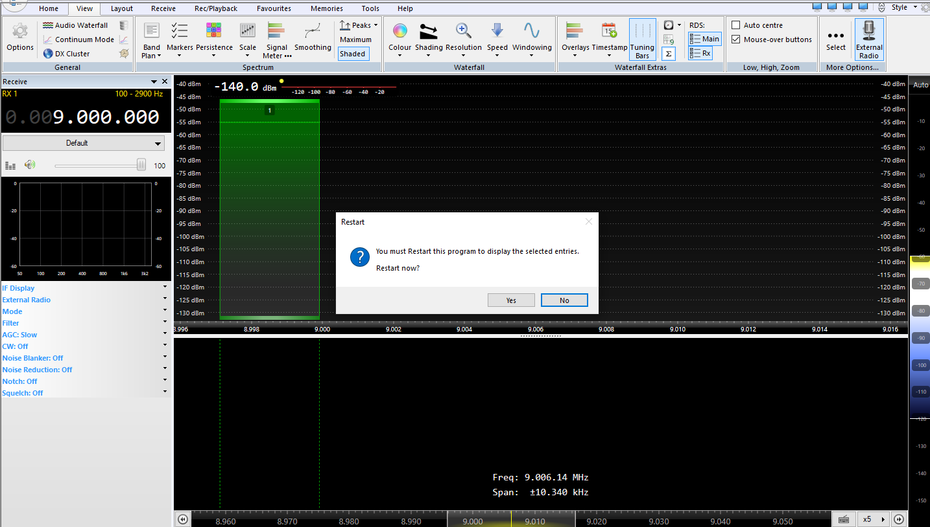The height and width of the screenshot is (527, 930).
Task: Click the Persistence icon in Spectrum group
Action: click(214, 31)
